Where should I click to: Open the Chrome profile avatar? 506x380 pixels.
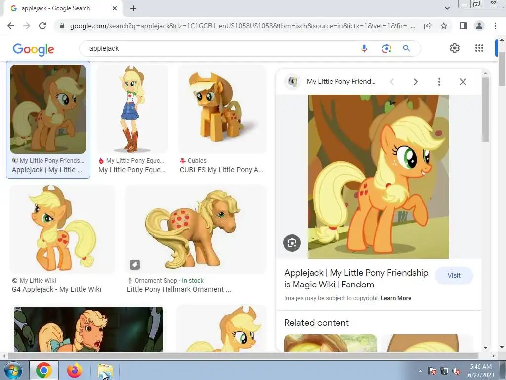point(479,26)
